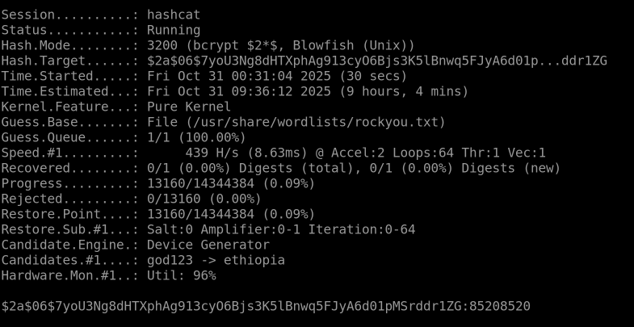
Task: Click the Hash.Target truncated hash value
Action: point(376,61)
